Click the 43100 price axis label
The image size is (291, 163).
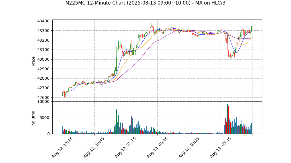coord(44,50)
